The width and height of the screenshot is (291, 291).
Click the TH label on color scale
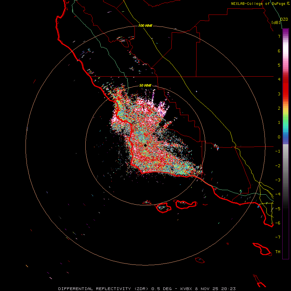(x=278, y=252)
